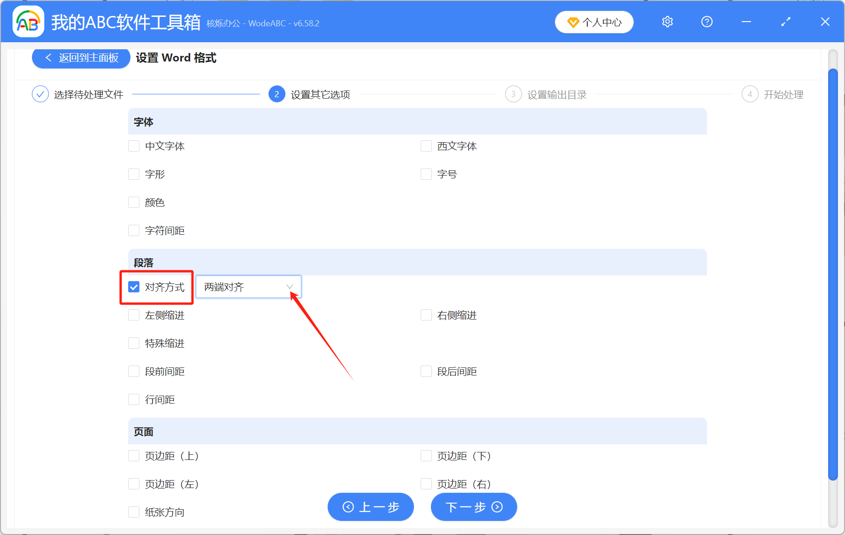The image size is (845, 535).
Task: Click the 下一步 button
Action: pyautogui.click(x=473, y=507)
